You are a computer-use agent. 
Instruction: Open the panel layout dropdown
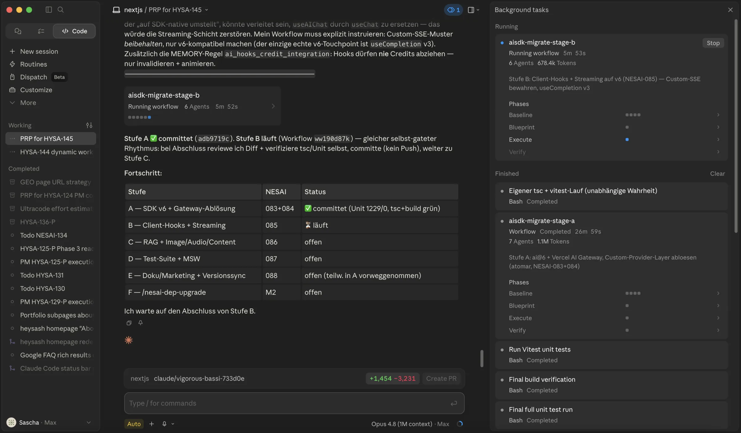click(474, 10)
